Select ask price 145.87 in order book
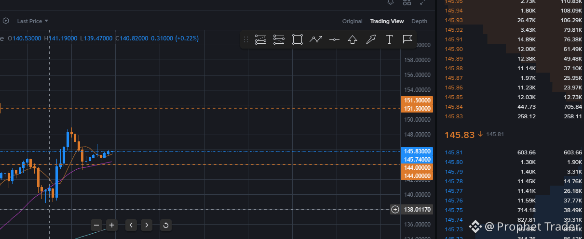Screen dimensions: 584x239 [453, 78]
